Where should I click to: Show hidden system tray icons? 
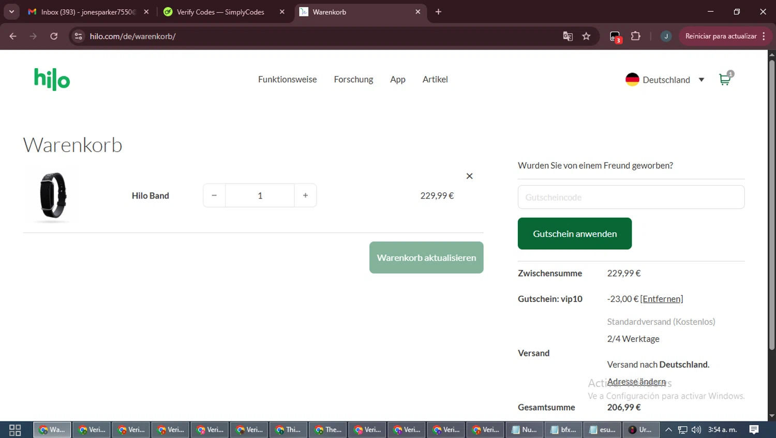pos(668,430)
